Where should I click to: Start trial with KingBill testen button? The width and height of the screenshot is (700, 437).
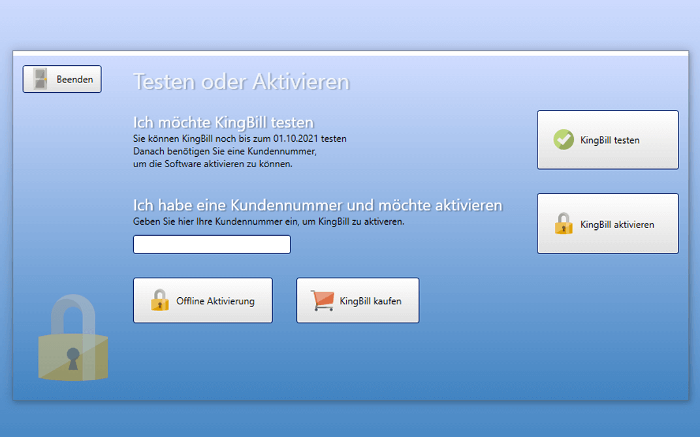coord(607,140)
